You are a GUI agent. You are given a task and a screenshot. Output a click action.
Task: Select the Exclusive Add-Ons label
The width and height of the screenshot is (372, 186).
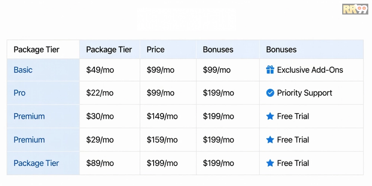310,70
